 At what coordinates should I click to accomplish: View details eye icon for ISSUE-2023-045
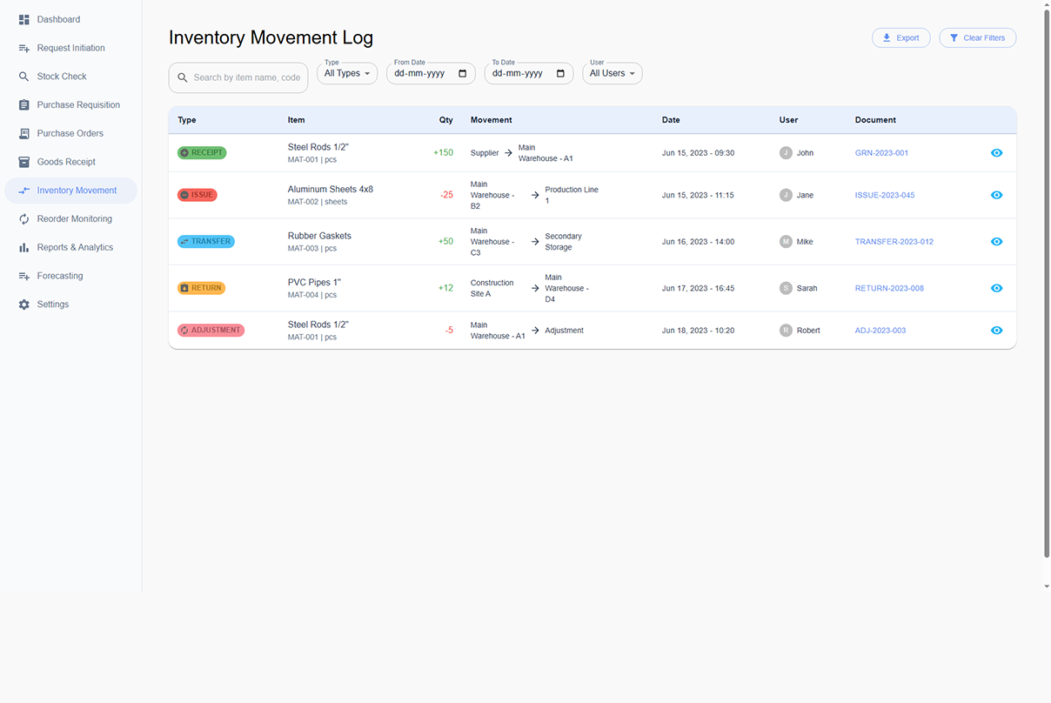click(997, 195)
